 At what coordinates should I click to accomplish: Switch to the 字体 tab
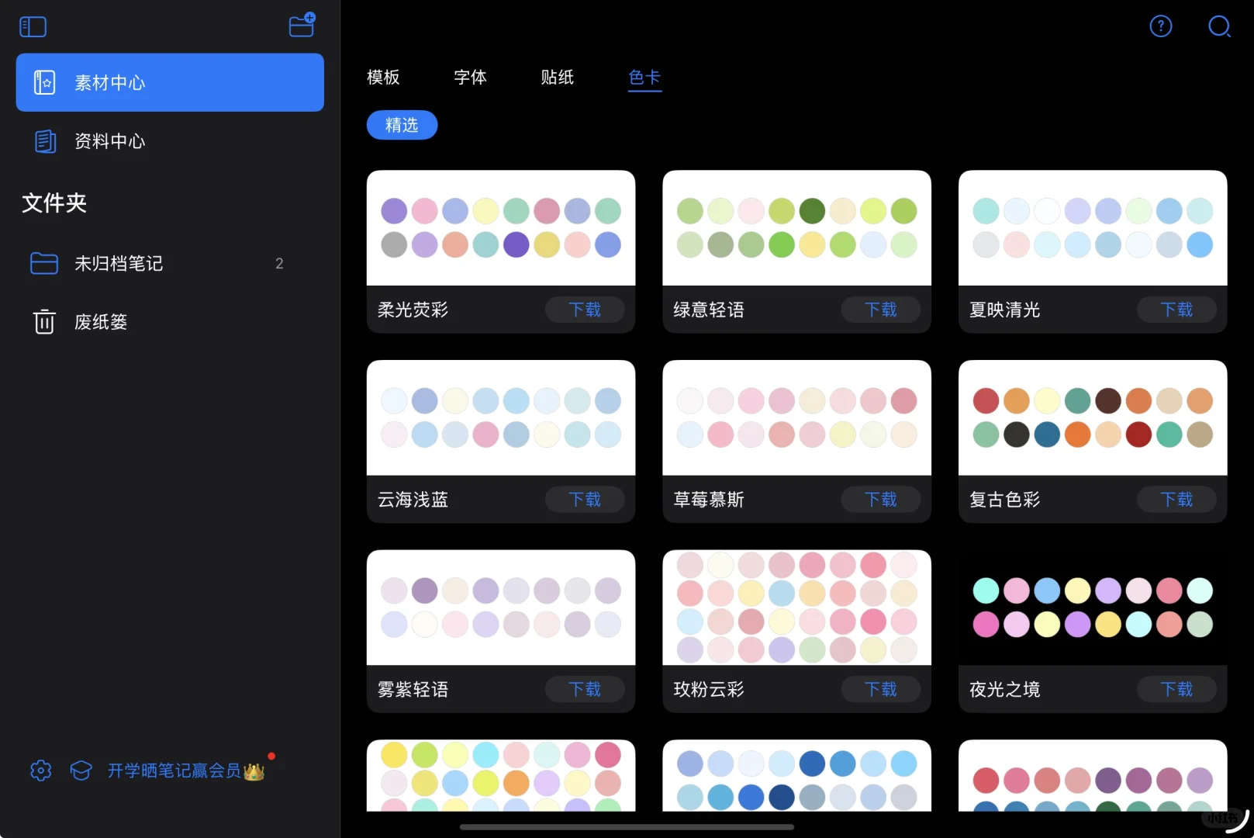tap(470, 78)
